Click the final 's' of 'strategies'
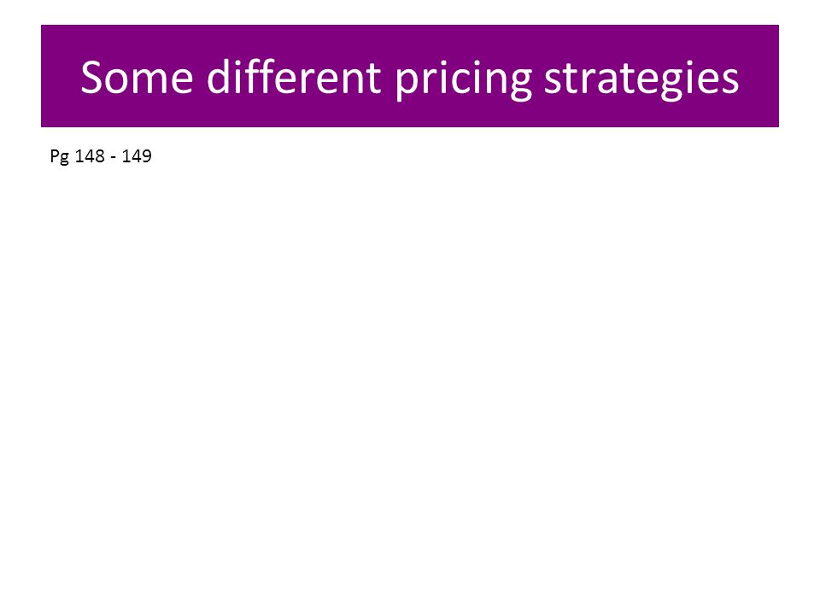 730,82
